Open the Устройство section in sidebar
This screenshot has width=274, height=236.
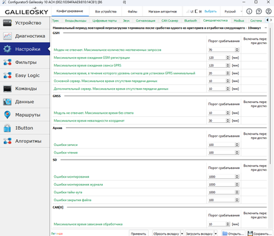pos(25,23)
